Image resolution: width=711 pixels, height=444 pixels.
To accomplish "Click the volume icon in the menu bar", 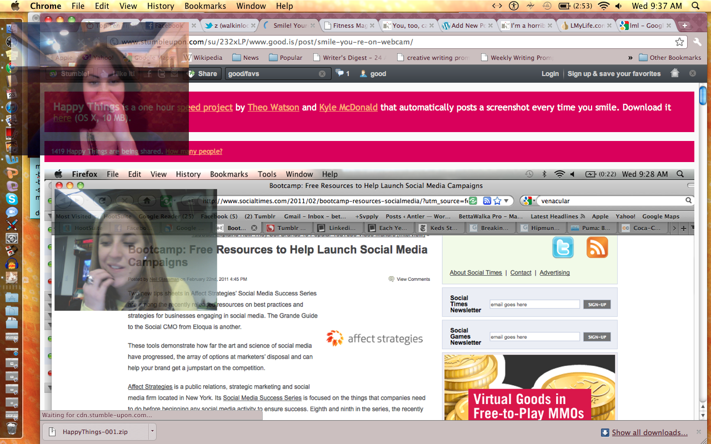I will coord(618,6).
